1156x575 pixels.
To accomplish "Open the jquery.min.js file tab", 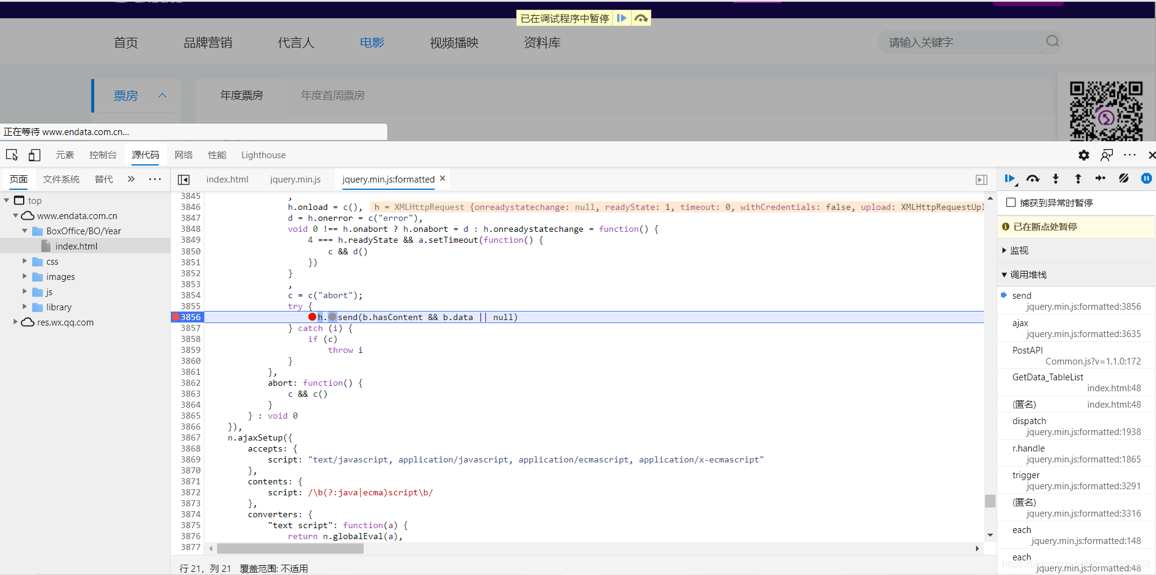I will tap(296, 179).
